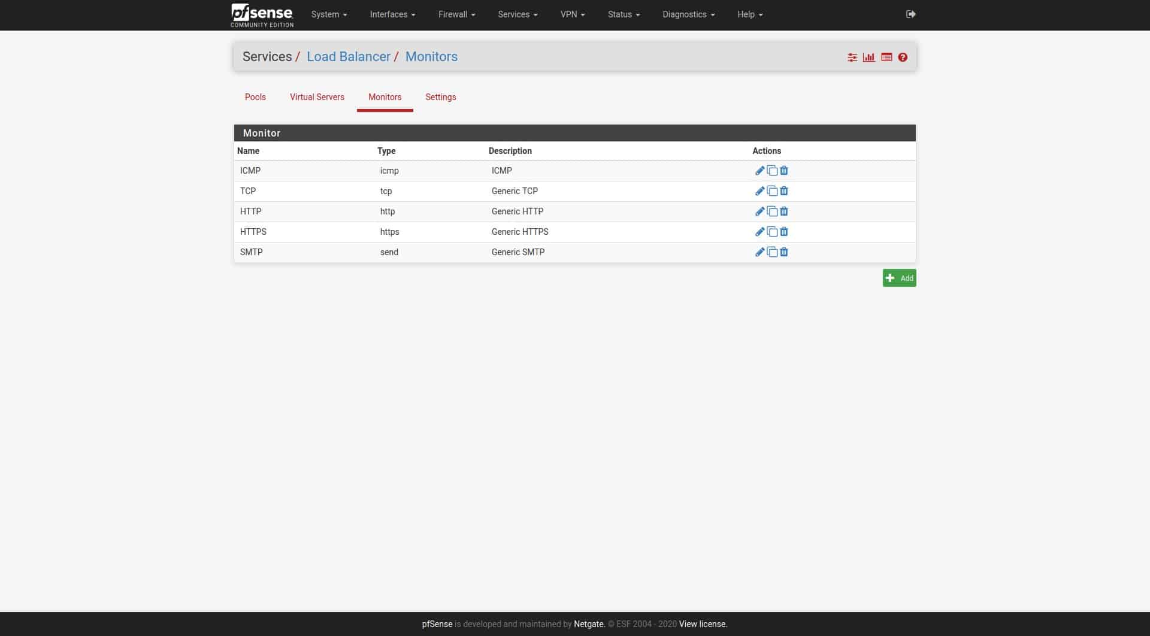
Task: Open the View license link
Action: 703,624
